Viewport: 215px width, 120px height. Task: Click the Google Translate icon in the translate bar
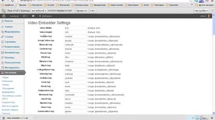[4, 11]
